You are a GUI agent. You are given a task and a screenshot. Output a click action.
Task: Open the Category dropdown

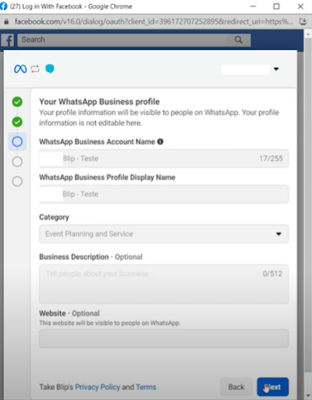click(164, 234)
